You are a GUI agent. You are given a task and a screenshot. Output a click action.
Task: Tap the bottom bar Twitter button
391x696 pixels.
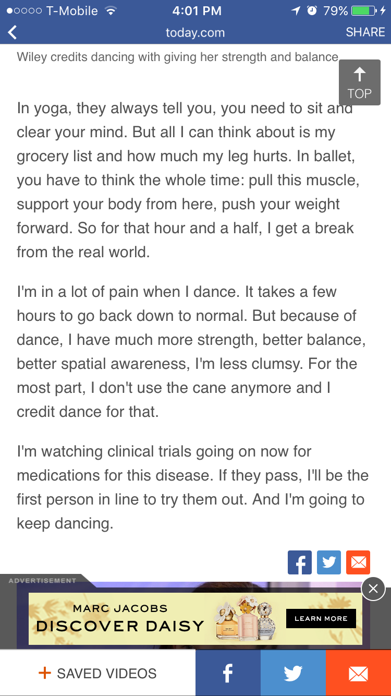(293, 673)
